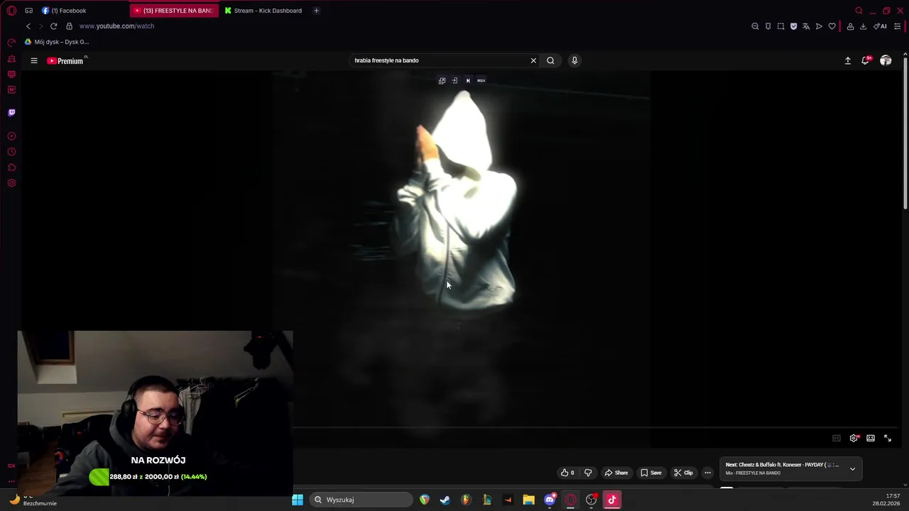Open the GX Cleaner sidebar icon
Image resolution: width=909 pixels, height=511 pixels.
(11, 59)
